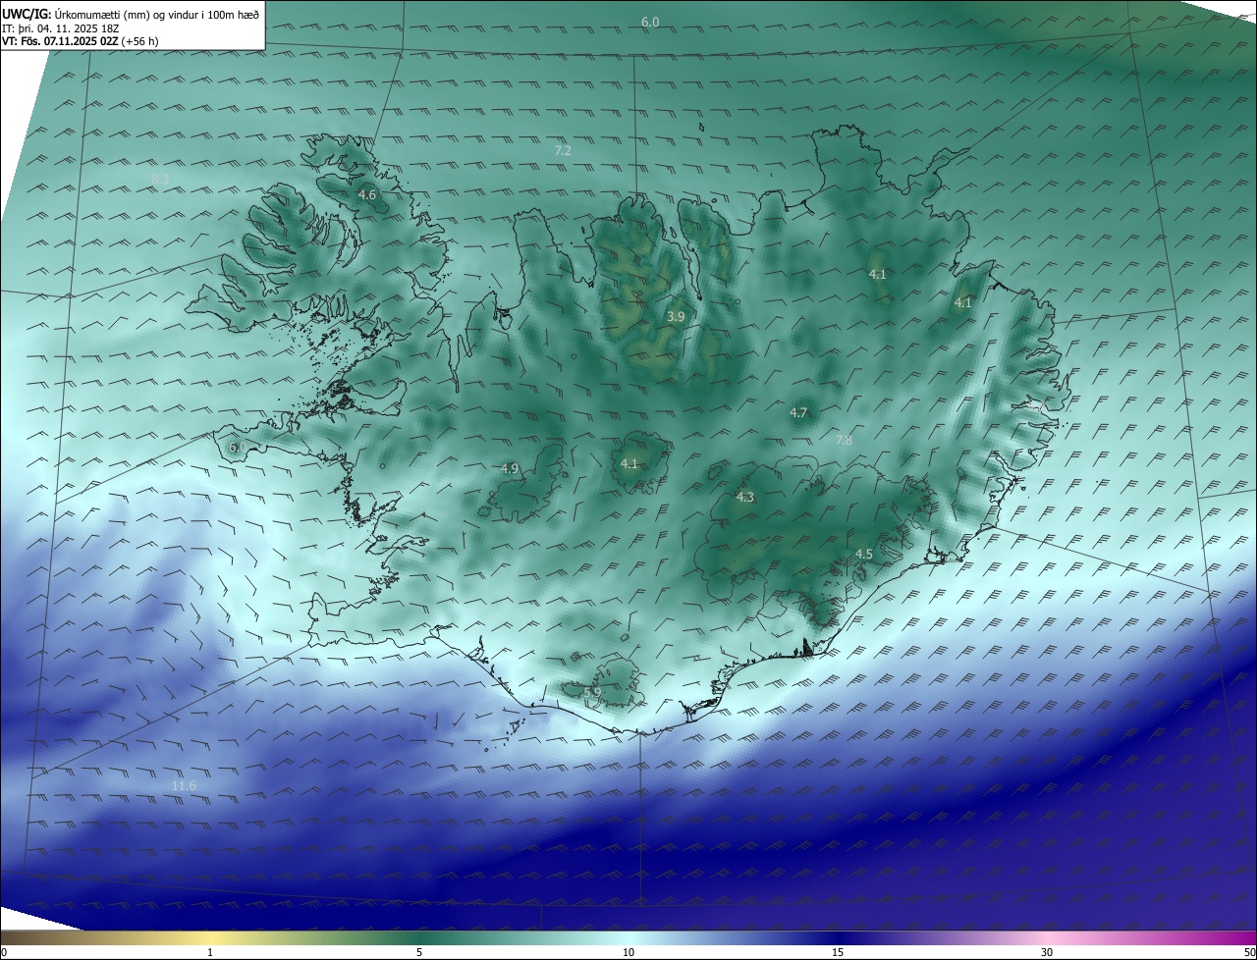Click the 50 tick label on the color scale
This screenshot has width=1257, height=960.
[x=1249, y=952]
